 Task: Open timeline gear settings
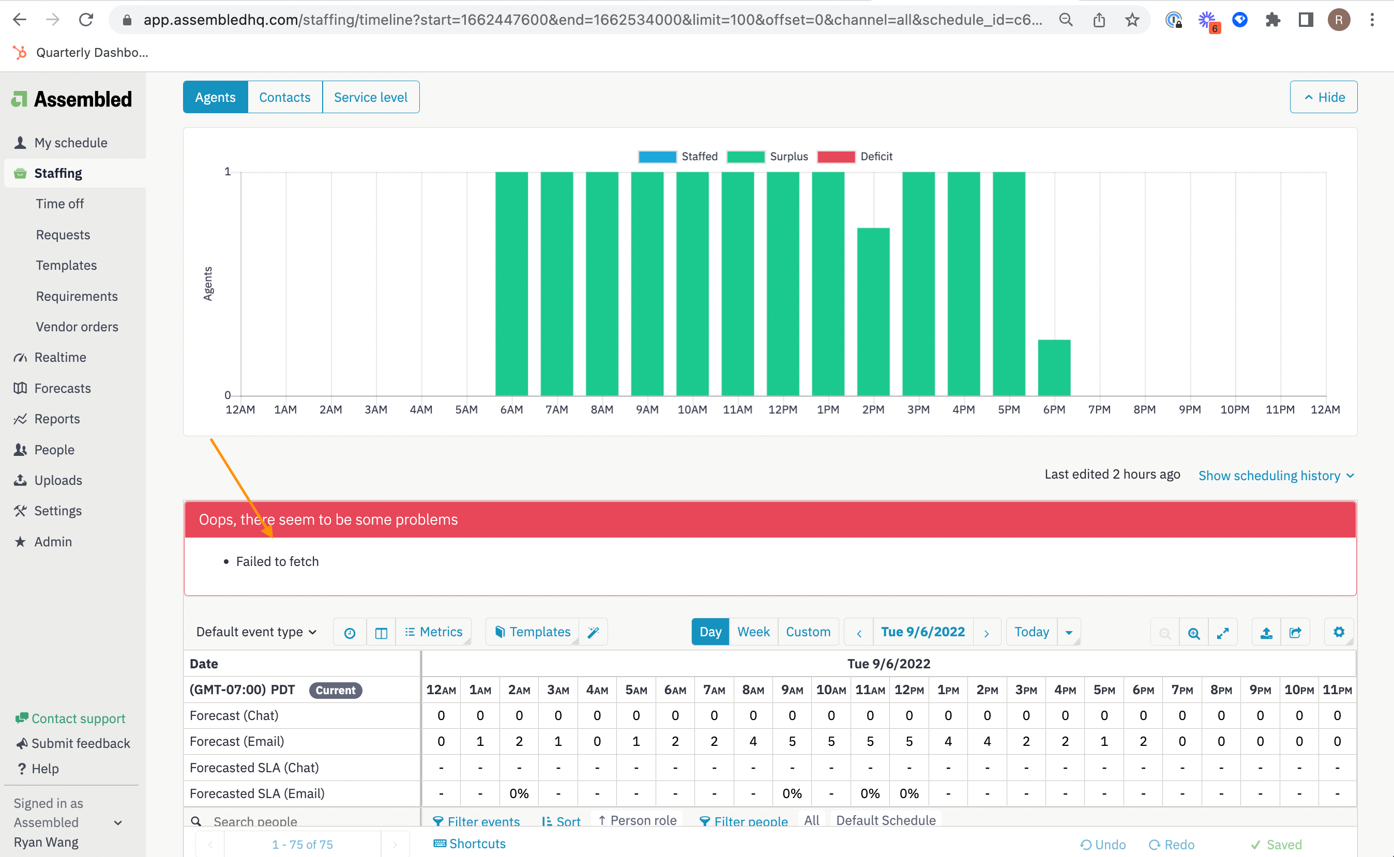1339,632
